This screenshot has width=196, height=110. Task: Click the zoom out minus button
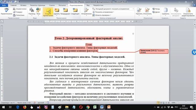[x=178, y=103]
